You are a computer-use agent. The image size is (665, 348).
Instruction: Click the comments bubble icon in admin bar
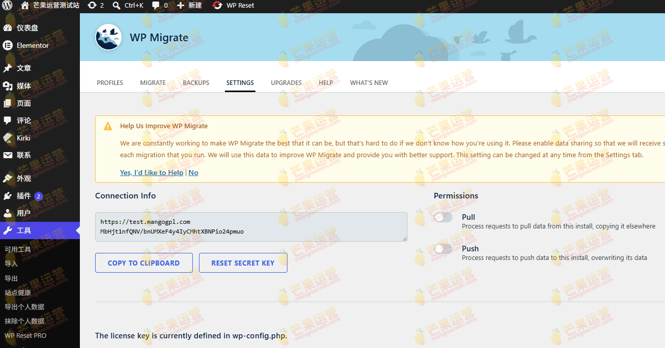[156, 6]
